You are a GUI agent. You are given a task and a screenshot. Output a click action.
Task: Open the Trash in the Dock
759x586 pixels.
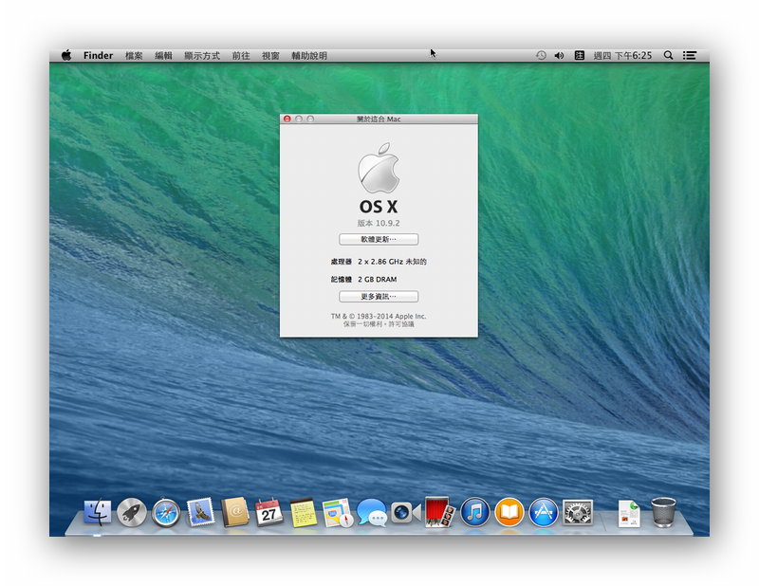coord(663,512)
